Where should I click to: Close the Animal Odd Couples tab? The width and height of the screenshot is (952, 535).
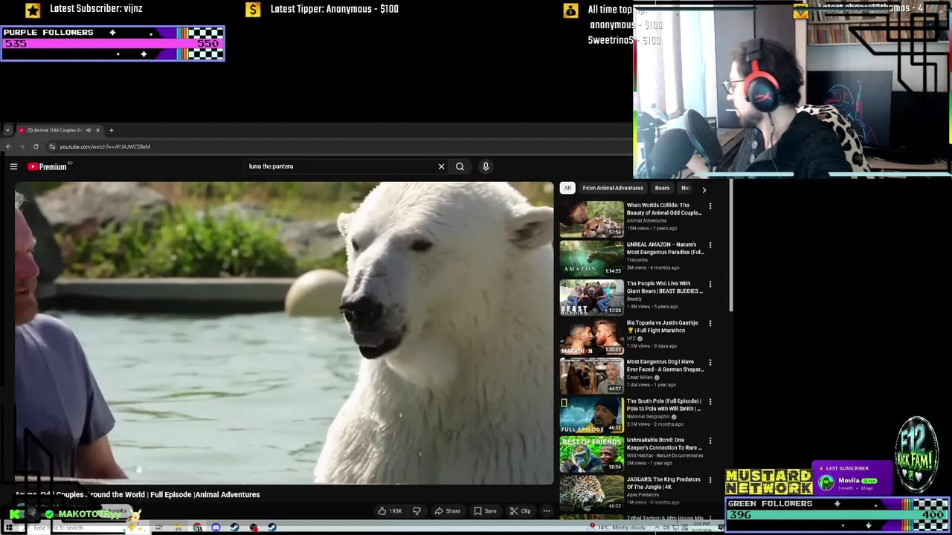point(97,130)
